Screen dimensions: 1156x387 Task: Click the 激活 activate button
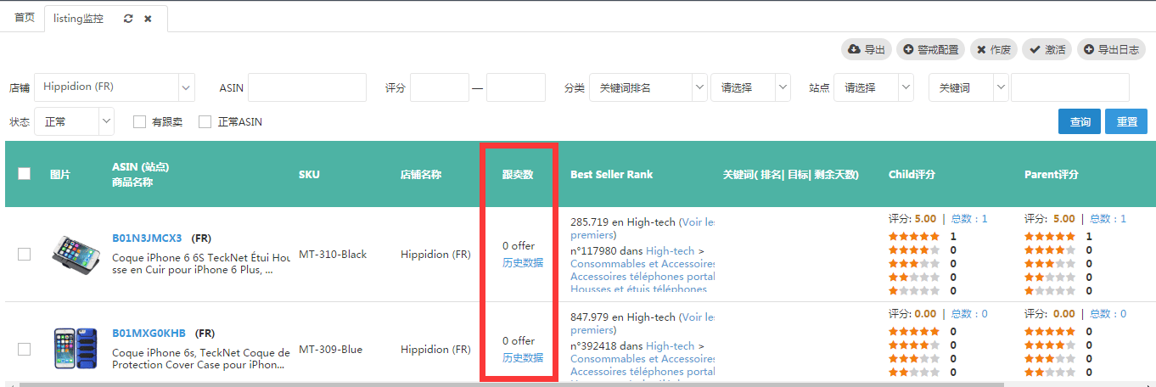click(x=1047, y=50)
